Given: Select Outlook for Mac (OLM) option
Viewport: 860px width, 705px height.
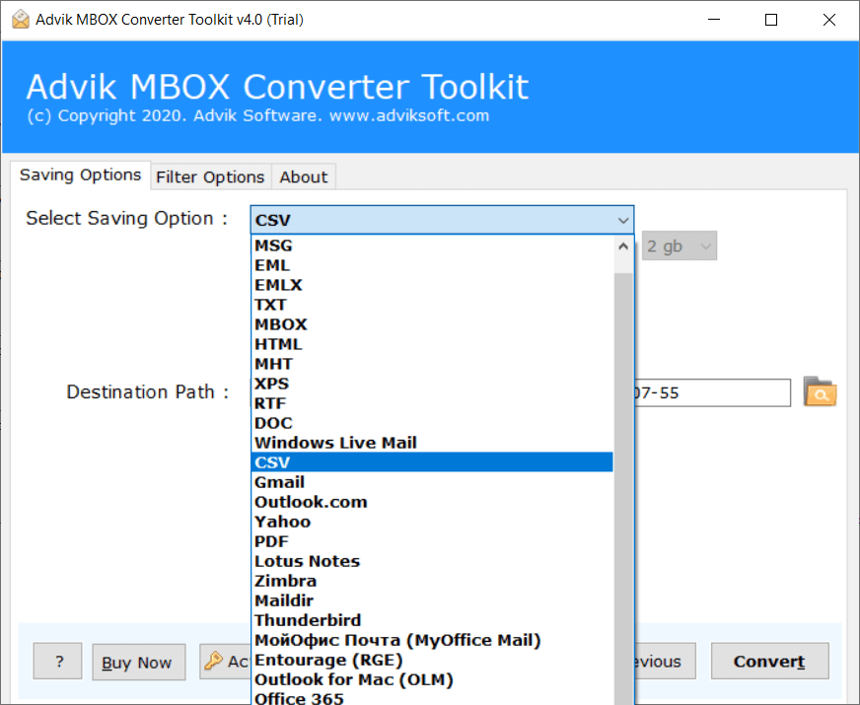Looking at the screenshot, I should pyautogui.click(x=353, y=679).
